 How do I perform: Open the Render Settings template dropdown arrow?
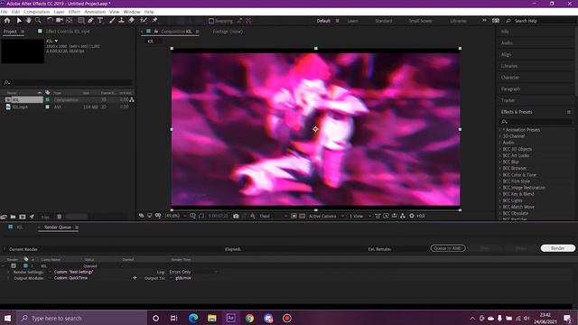point(50,272)
